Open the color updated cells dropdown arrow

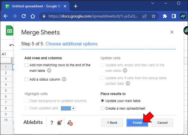pos(73,108)
